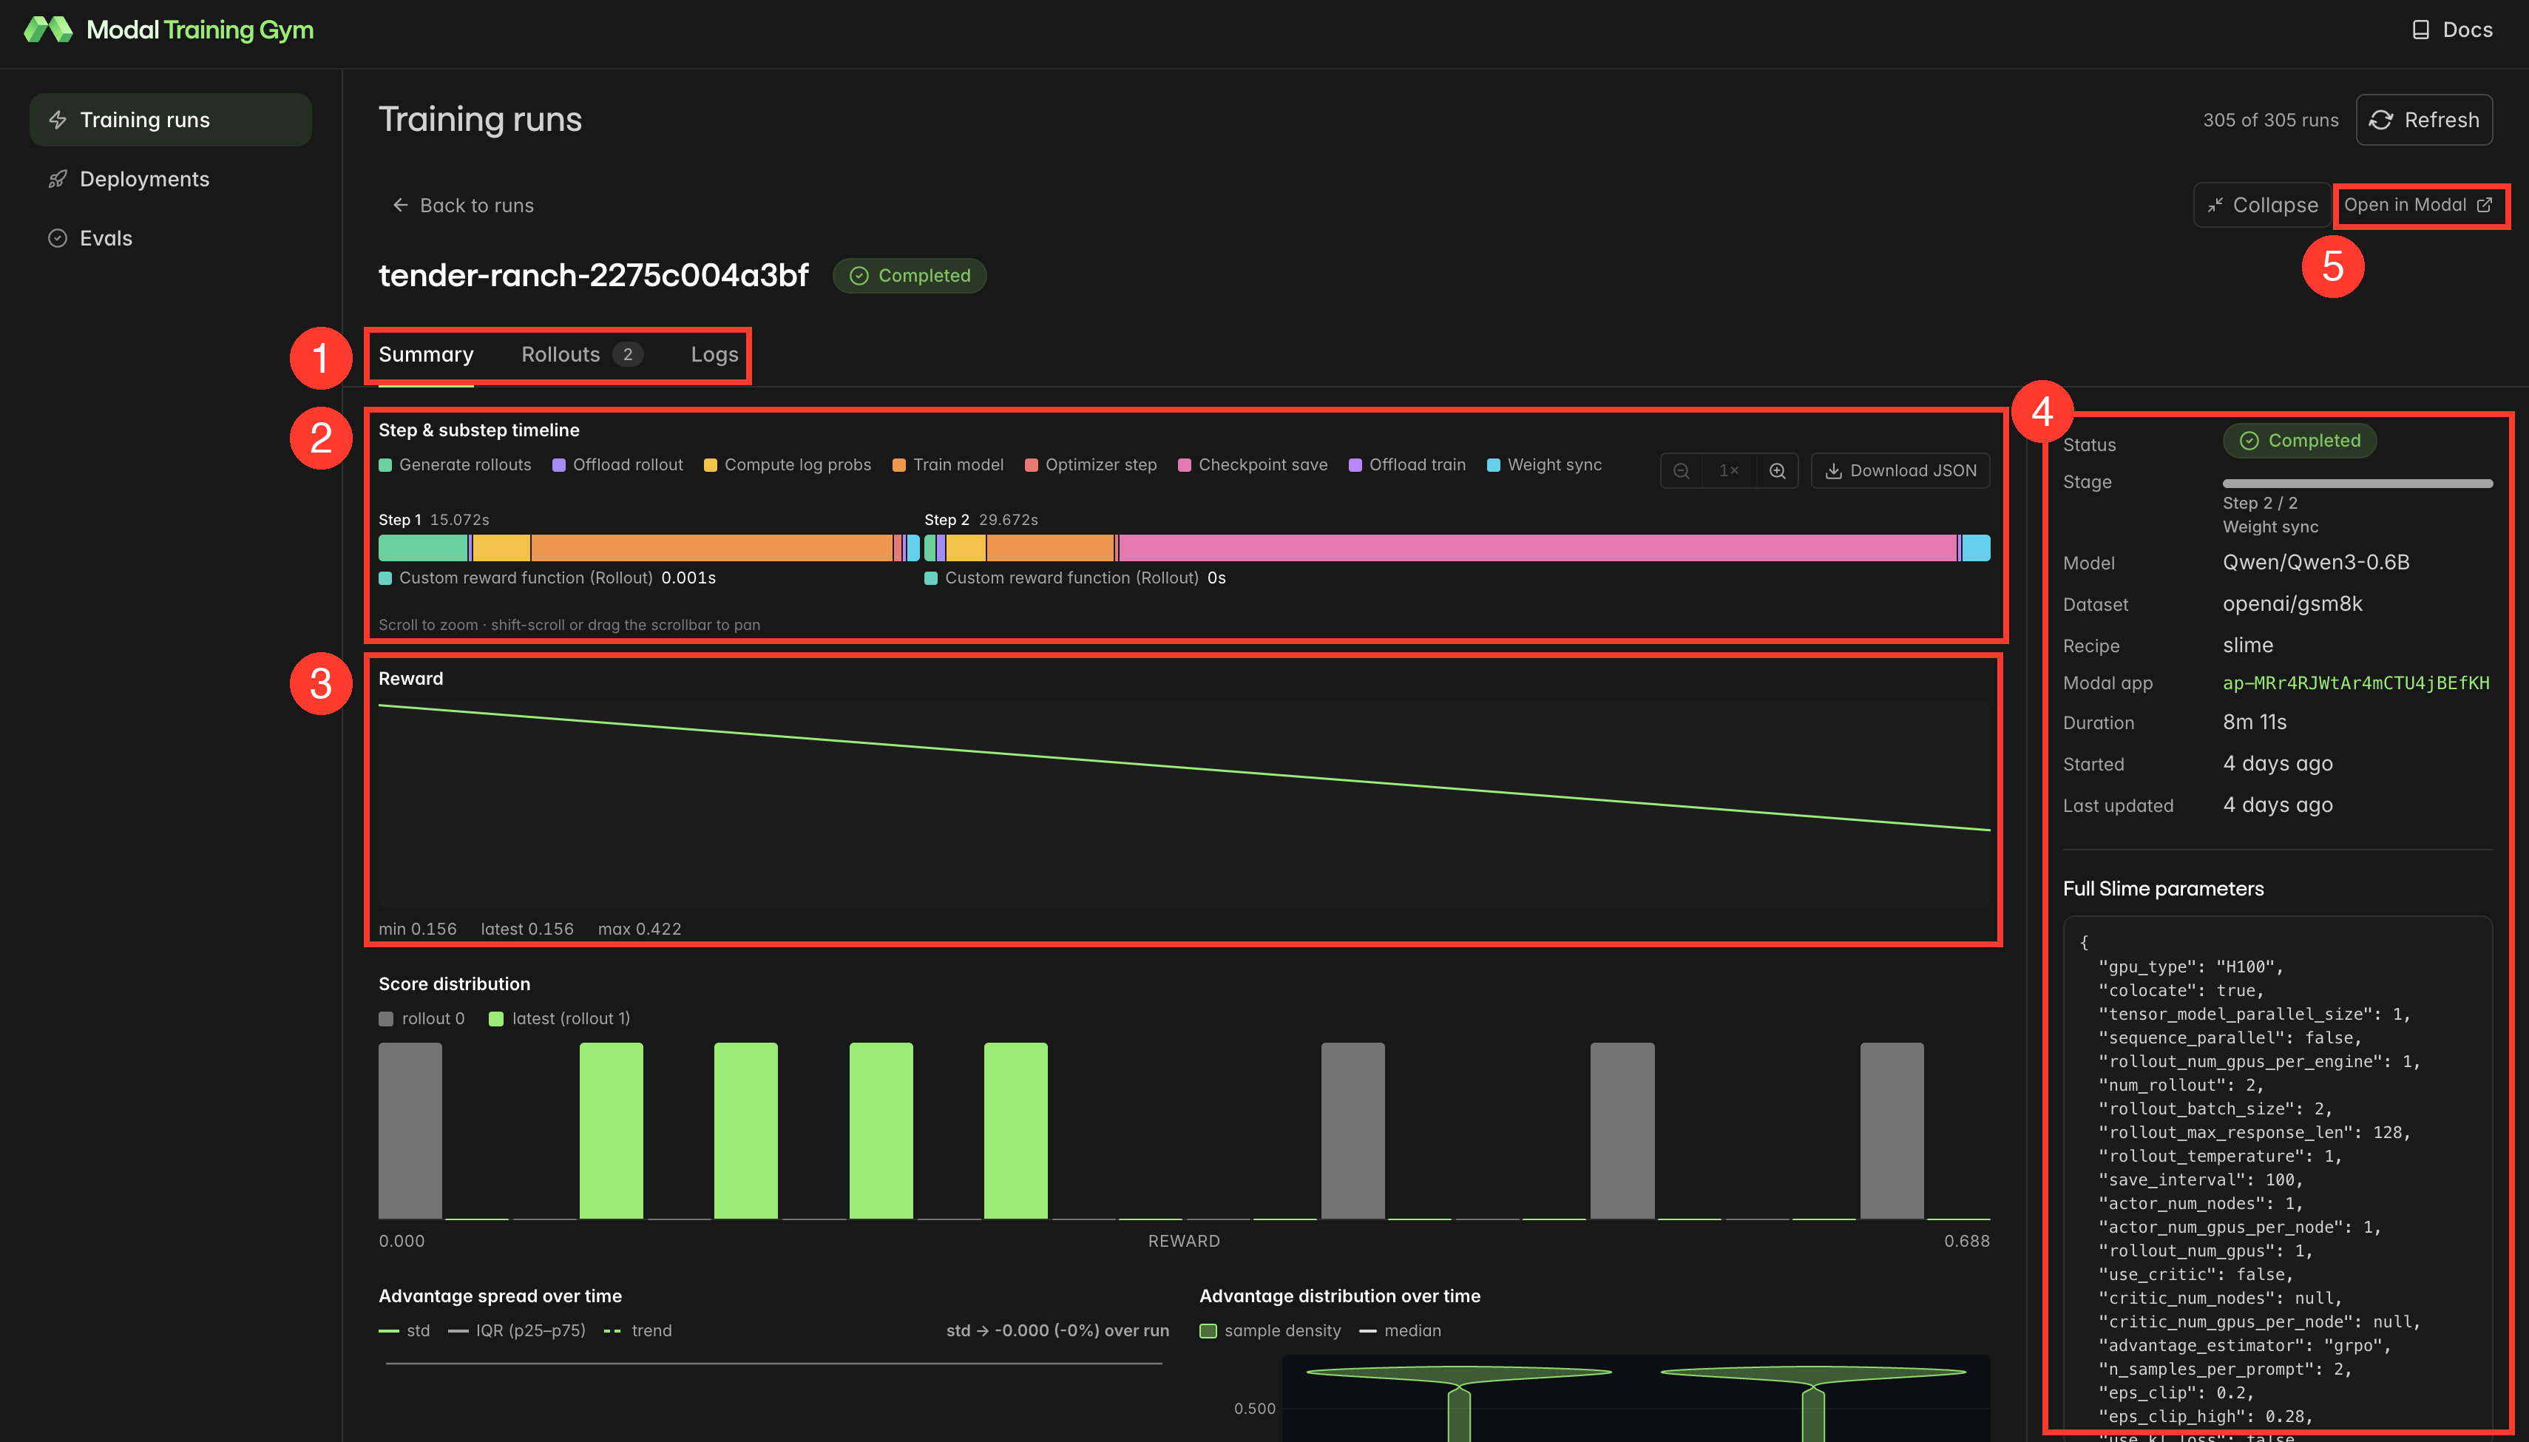Toggle latest (rollout 1) legend entry
Viewport: 2529px width, 1442px height.
[x=560, y=1019]
